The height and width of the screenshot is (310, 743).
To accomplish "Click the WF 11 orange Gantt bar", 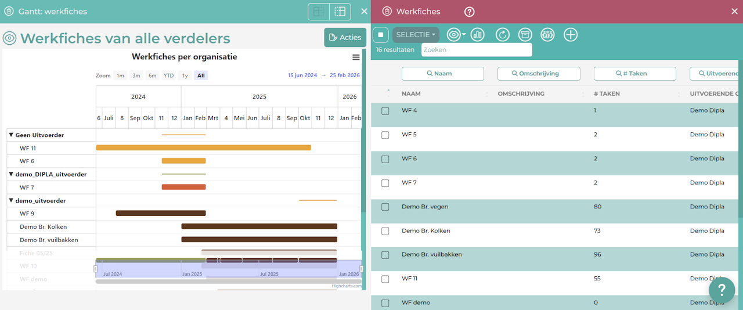I will [x=203, y=147].
